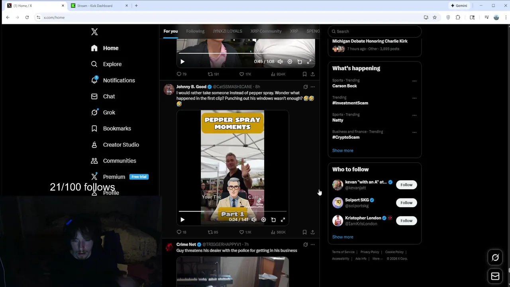
Task: Open Creator Studio in sidebar
Action: [115, 145]
